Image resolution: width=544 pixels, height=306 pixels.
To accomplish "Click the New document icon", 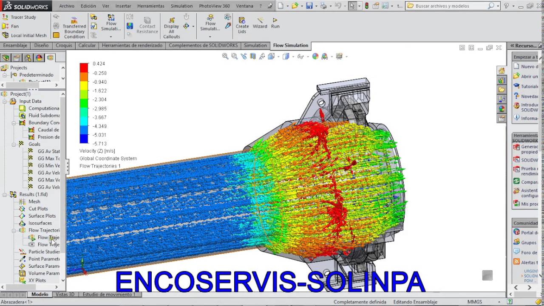I will [x=280, y=6].
